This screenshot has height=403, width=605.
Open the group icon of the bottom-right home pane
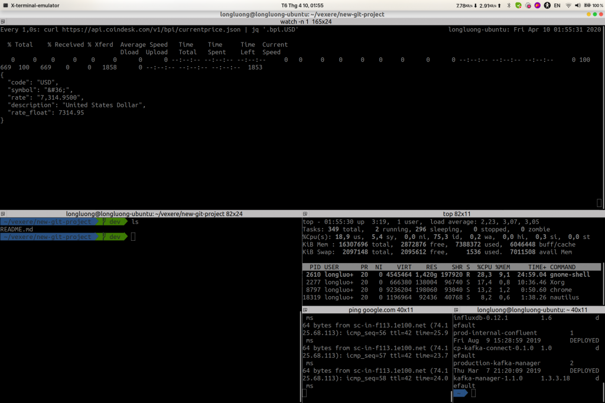click(456, 310)
